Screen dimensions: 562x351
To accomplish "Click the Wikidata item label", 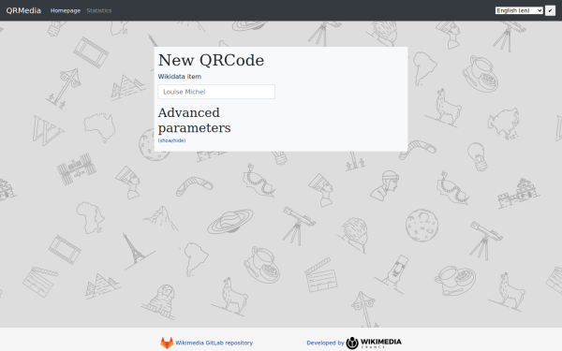I will tap(180, 77).
